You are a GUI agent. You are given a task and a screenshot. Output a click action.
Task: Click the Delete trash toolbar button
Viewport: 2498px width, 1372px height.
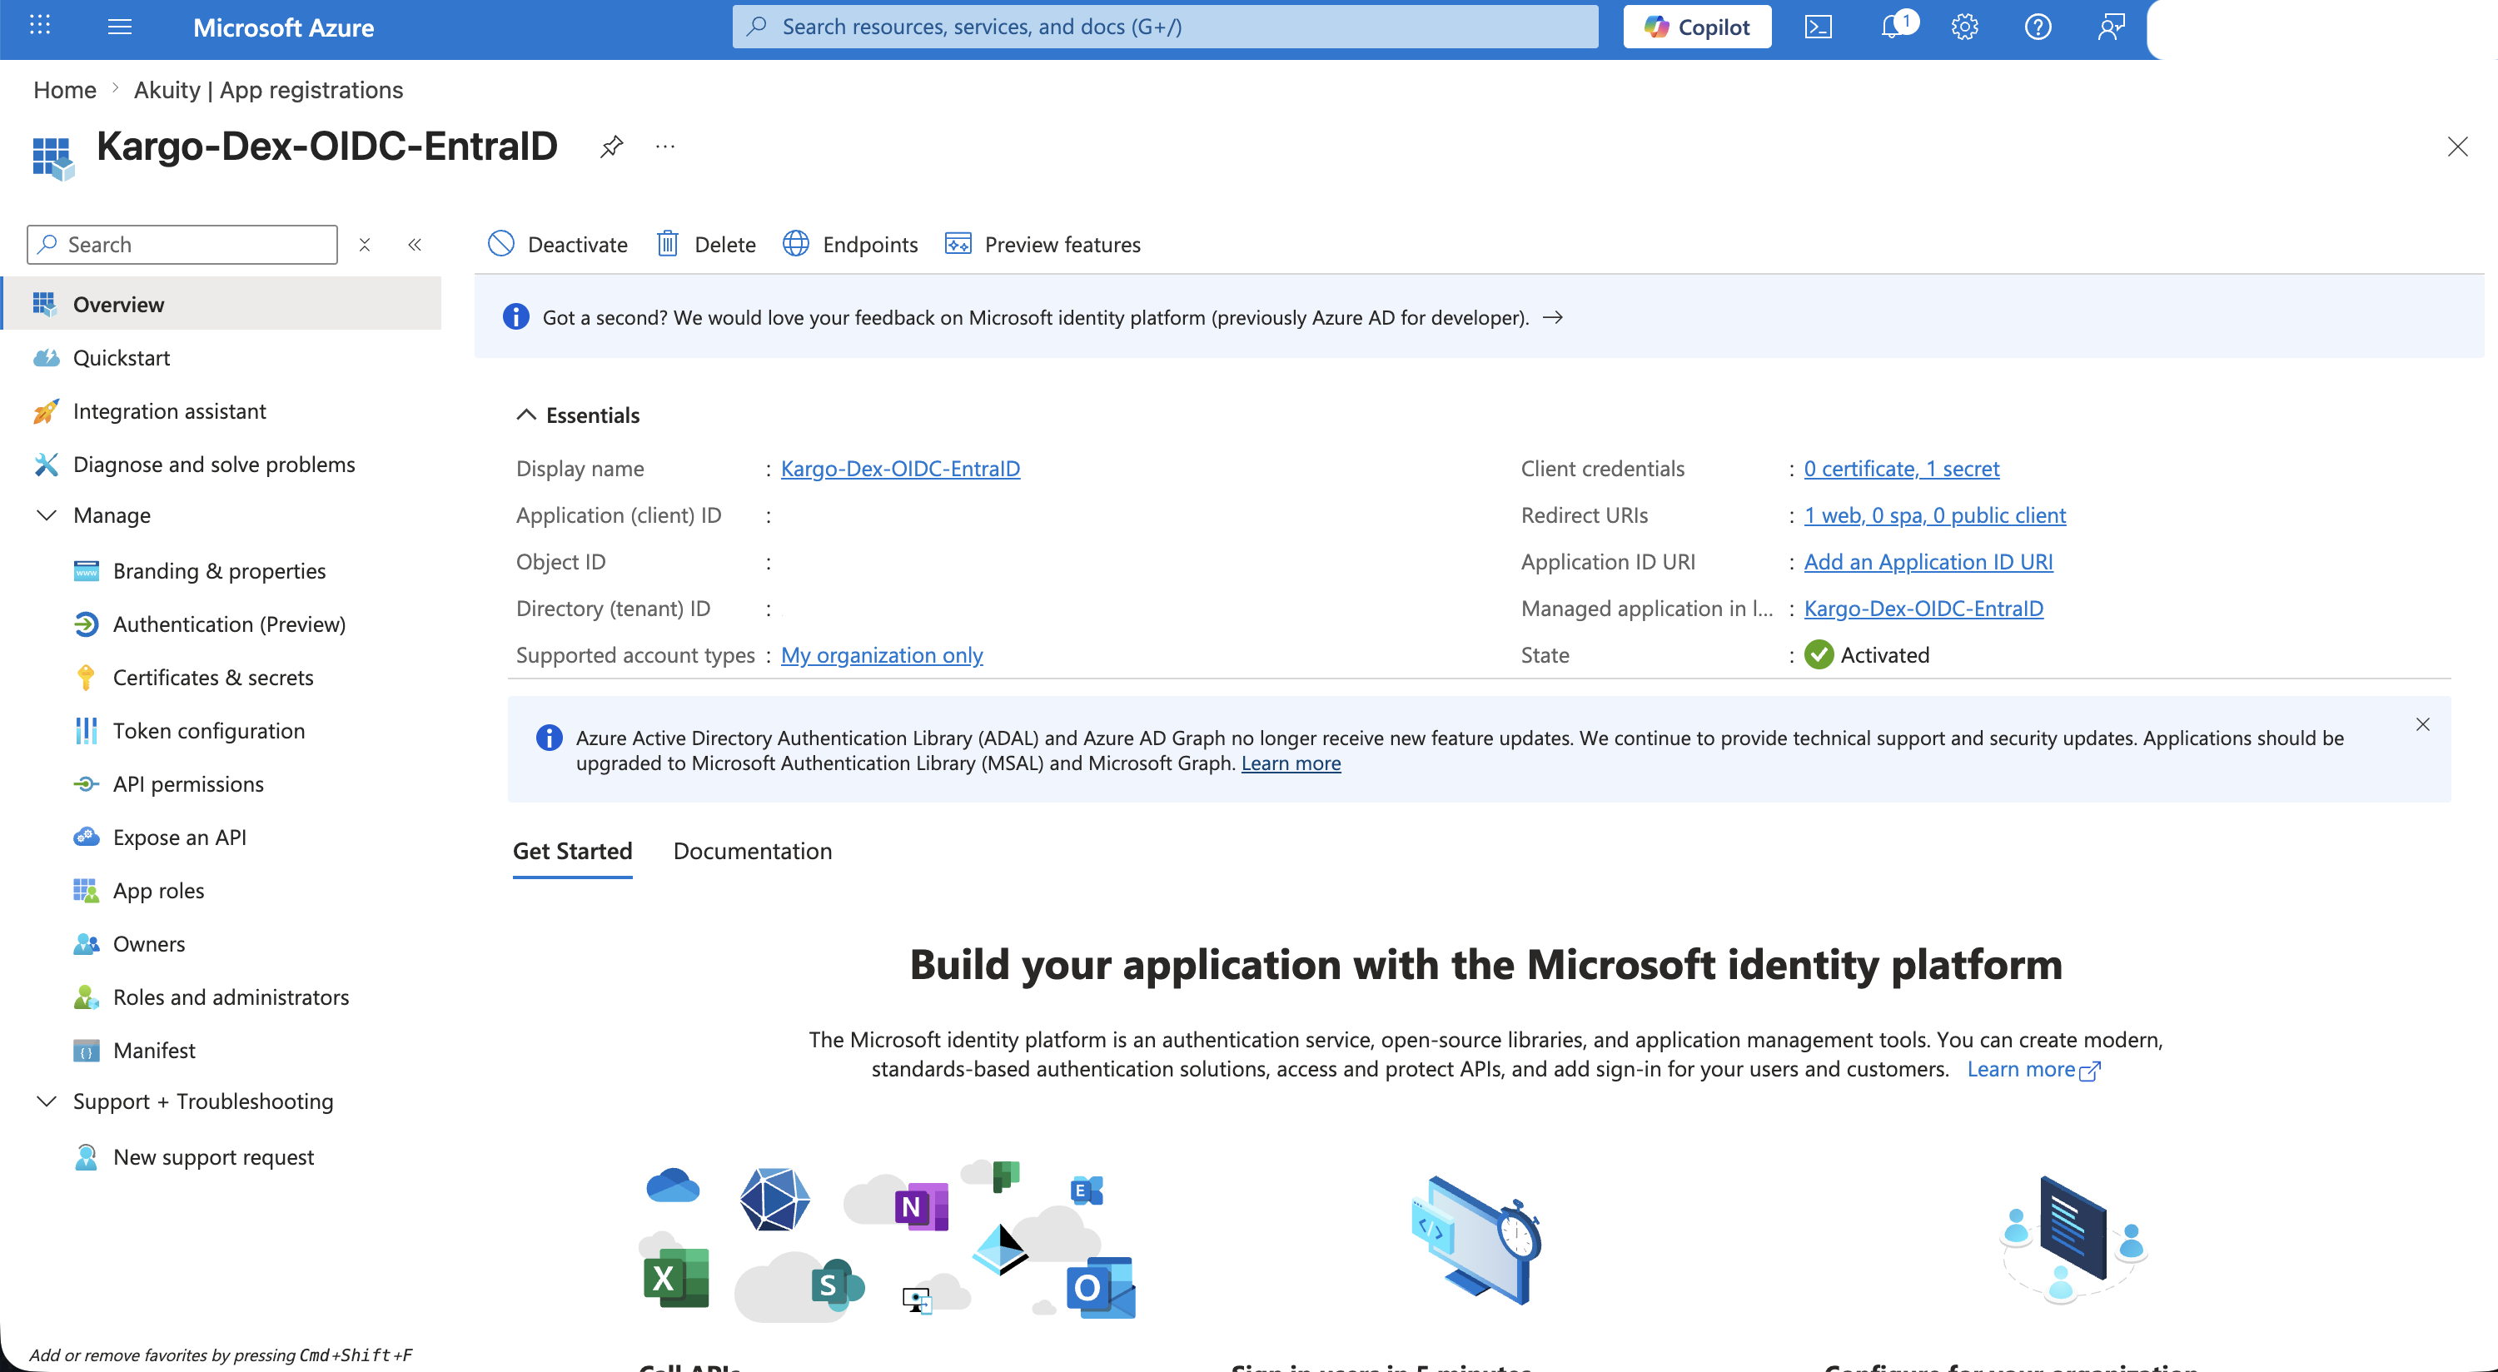point(706,244)
